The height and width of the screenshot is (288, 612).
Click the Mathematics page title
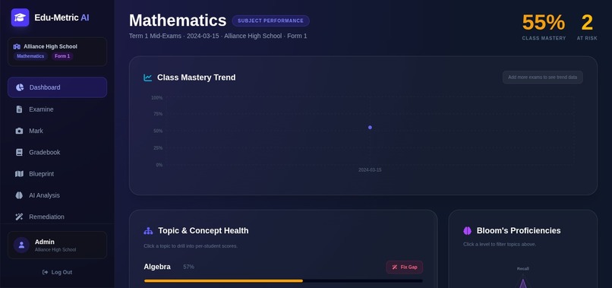pos(178,21)
